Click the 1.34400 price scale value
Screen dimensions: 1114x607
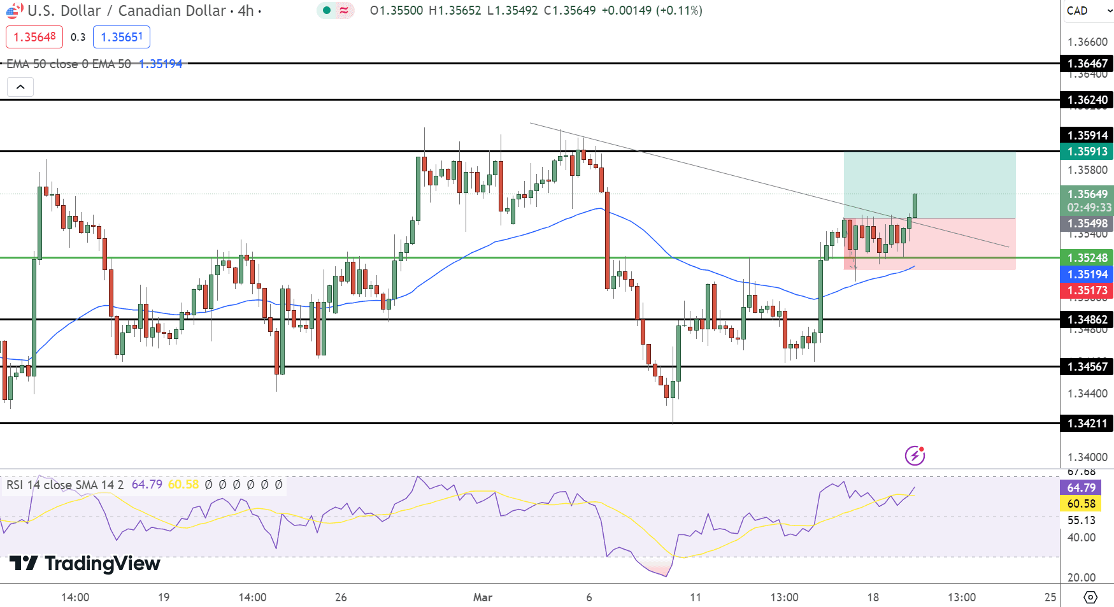coord(1087,394)
